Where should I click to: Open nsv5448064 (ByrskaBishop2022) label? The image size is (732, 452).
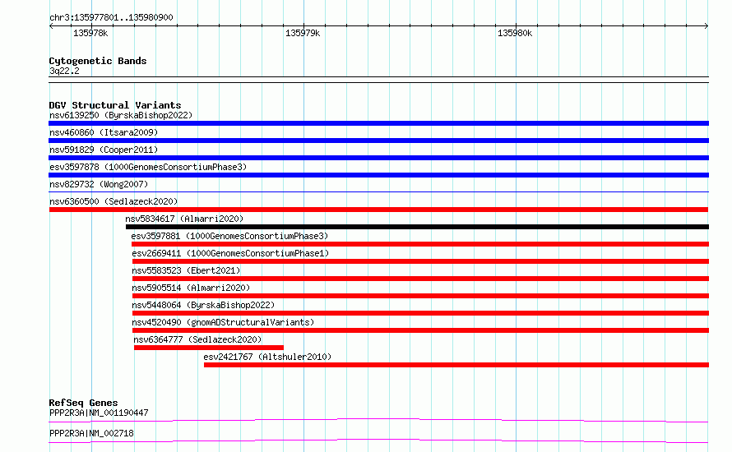point(203,305)
